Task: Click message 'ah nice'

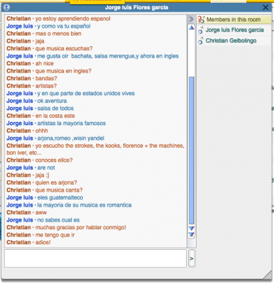Action: pyautogui.click(x=44, y=63)
